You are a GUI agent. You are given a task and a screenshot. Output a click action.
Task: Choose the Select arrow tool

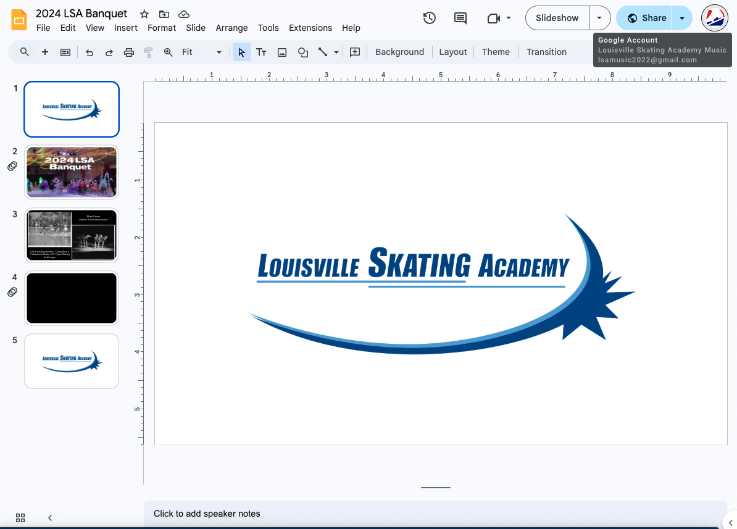click(x=241, y=52)
